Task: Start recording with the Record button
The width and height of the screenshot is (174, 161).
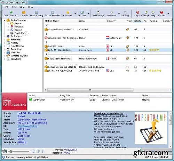Action: (x=161, y=14)
